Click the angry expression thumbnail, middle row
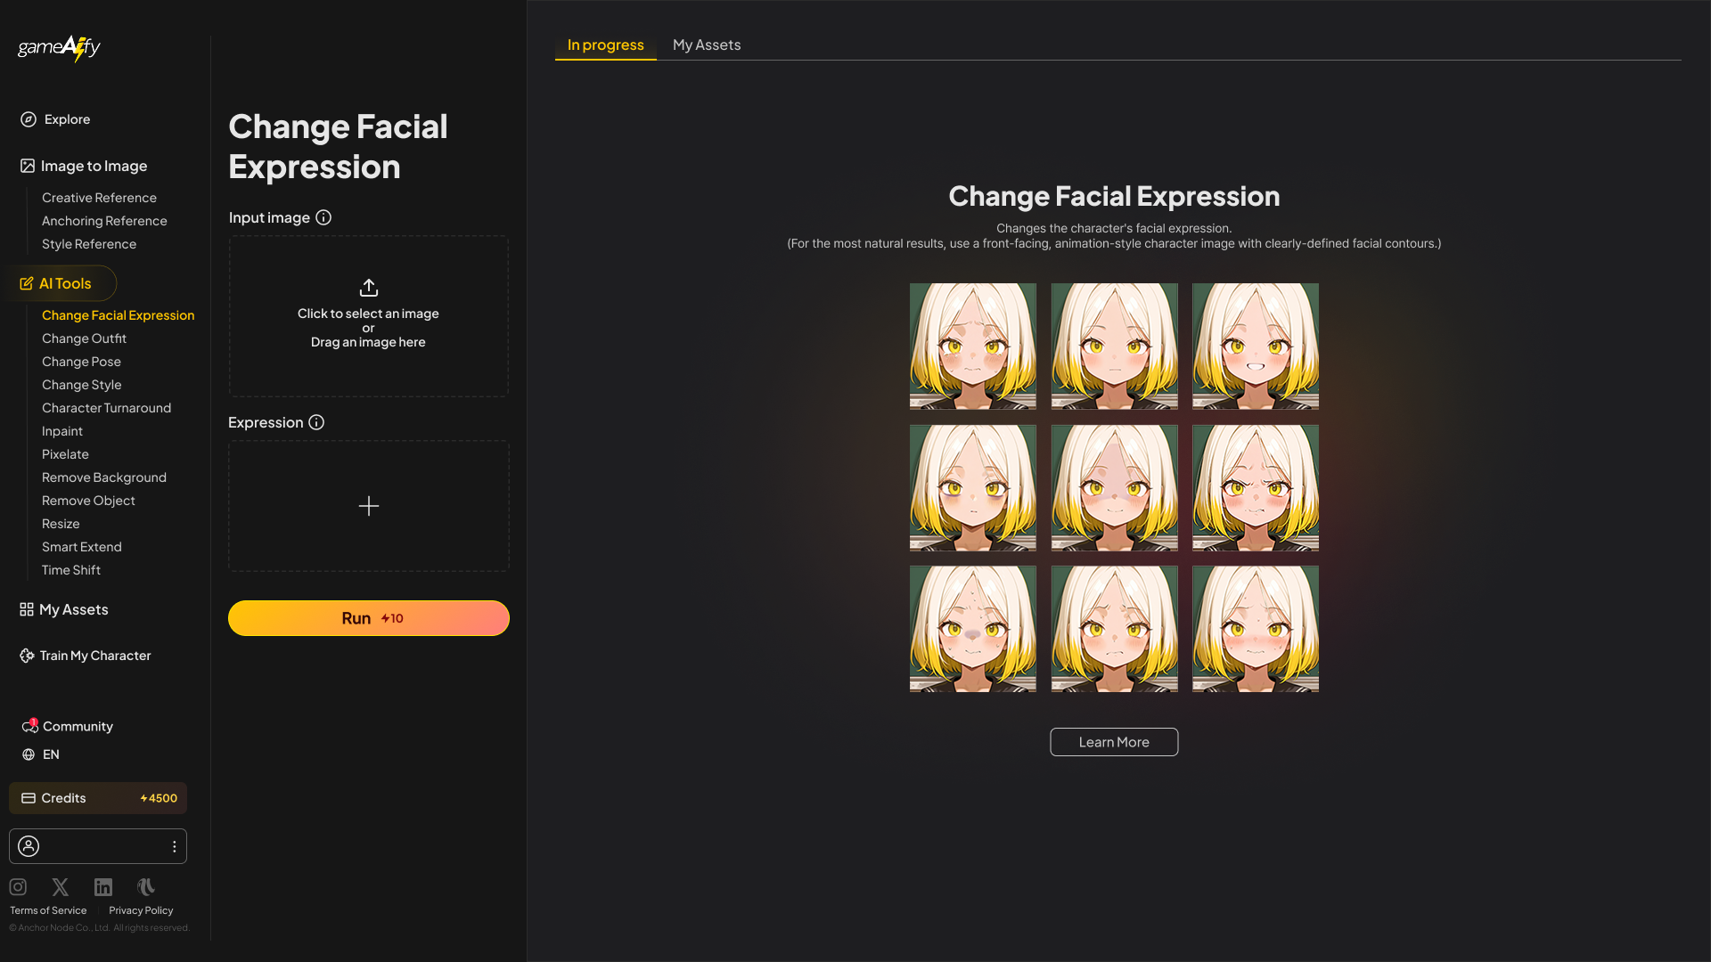Image resolution: width=1711 pixels, height=962 pixels. (x=1256, y=488)
